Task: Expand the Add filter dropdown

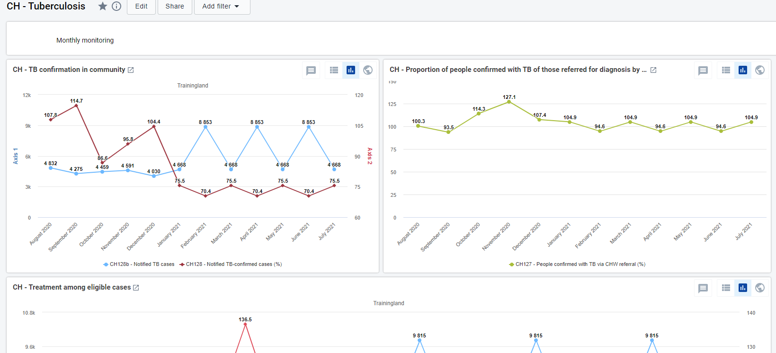Action: pos(222,7)
